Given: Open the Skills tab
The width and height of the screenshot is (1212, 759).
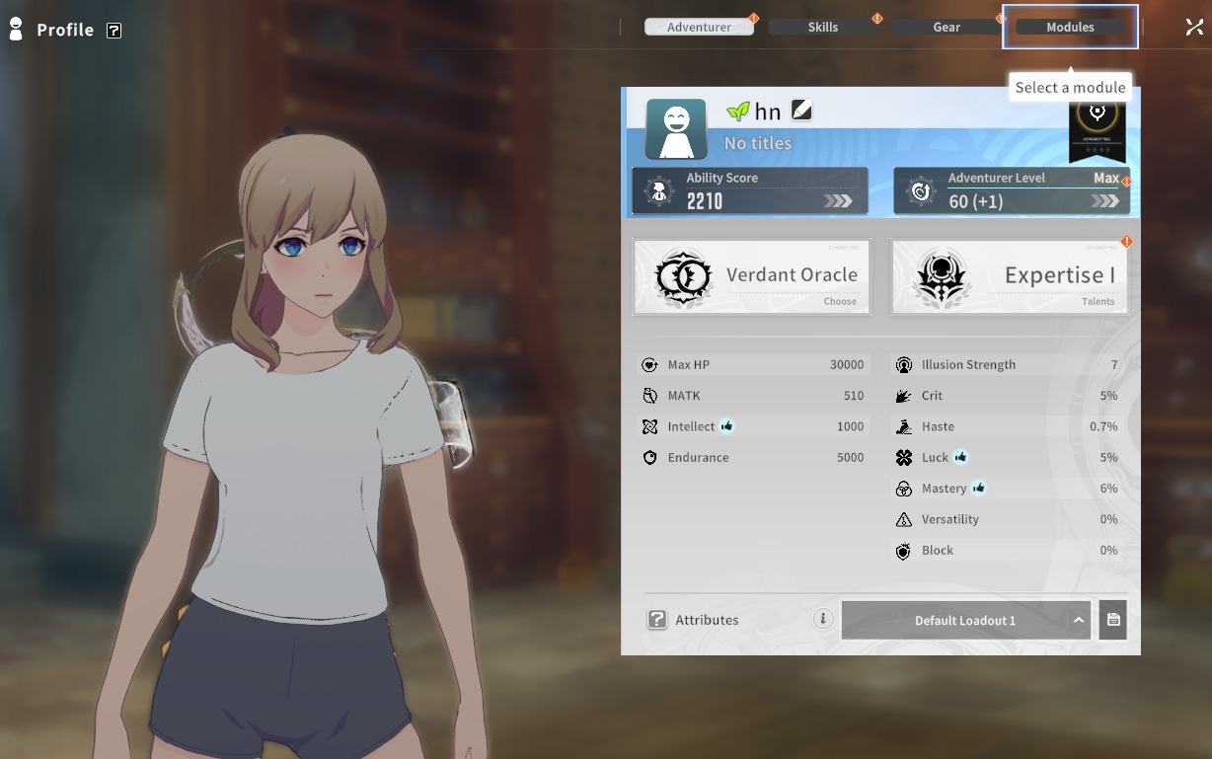Looking at the screenshot, I should coord(822,27).
